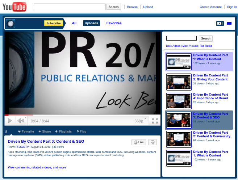The image size is (238, 180).
Task: Open the Upload link
Action: click(148, 7)
